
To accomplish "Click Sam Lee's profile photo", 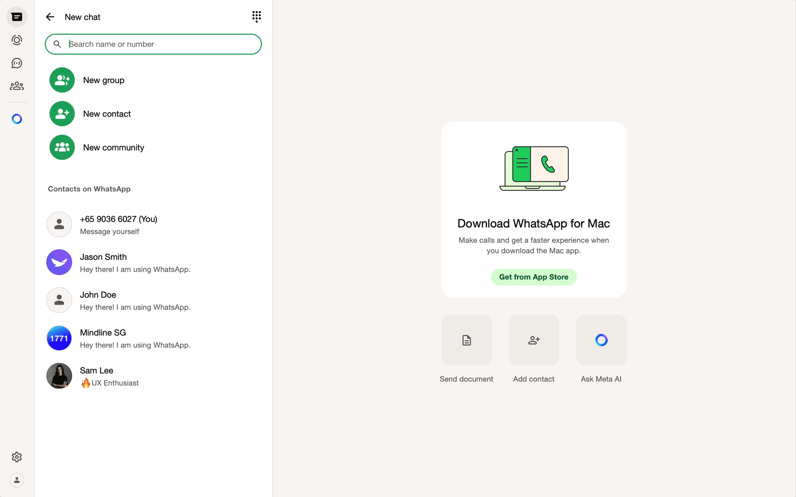I will 59,376.
